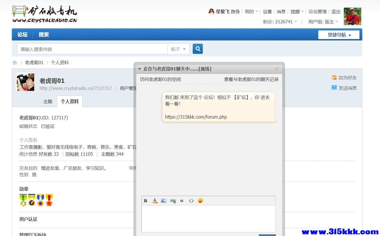Pick a font color with the A swatch
380x236 pixels.
pos(154,201)
